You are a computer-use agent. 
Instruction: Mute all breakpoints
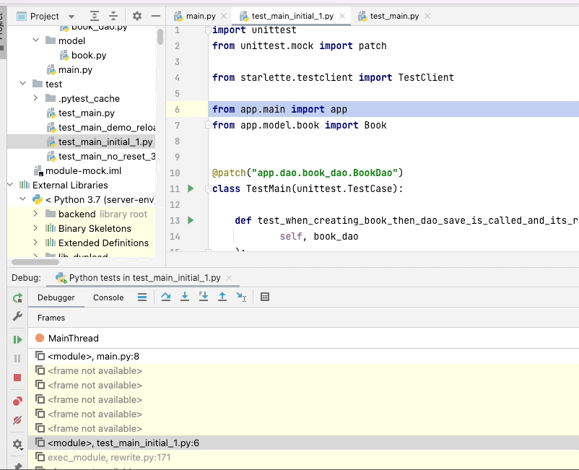[16, 421]
